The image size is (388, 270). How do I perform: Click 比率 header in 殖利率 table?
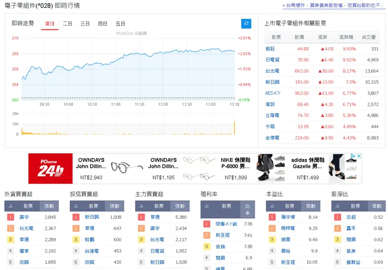click(x=247, y=209)
